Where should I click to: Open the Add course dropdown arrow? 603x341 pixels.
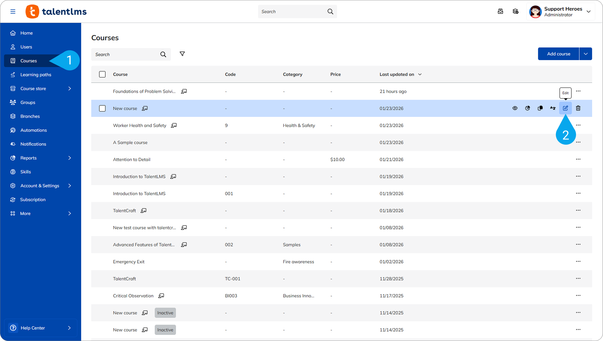click(x=586, y=54)
